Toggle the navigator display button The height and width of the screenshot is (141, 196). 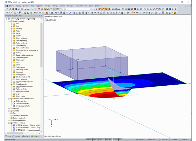(x=54, y=9)
